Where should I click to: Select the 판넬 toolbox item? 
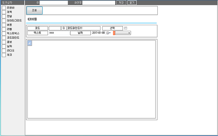7,16
